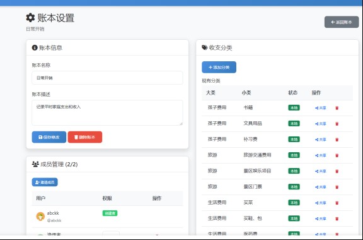The image size is (363, 240).
Task: Remove 补习费 category with trash icon
Action: (337, 140)
